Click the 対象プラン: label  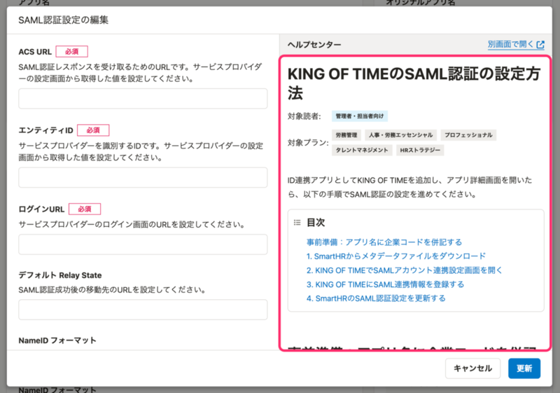pos(308,142)
